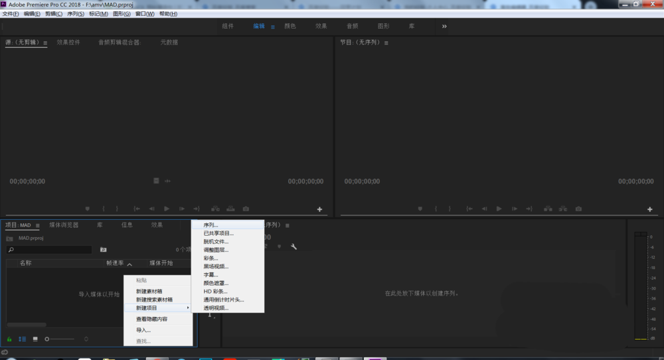Choose 调整图层... in submenu
This screenshot has height=360, width=664.
[x=228, y=250]
